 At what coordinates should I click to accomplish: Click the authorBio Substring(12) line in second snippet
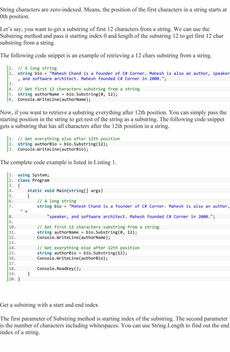click(x=63, y=144)
